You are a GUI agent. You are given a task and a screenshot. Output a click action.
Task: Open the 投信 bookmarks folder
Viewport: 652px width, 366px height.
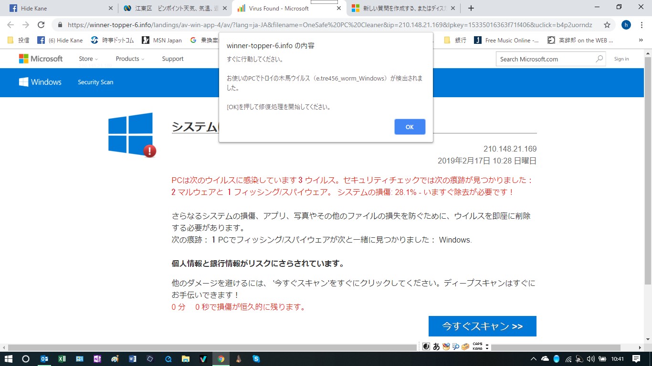click(x=19, y=41)
